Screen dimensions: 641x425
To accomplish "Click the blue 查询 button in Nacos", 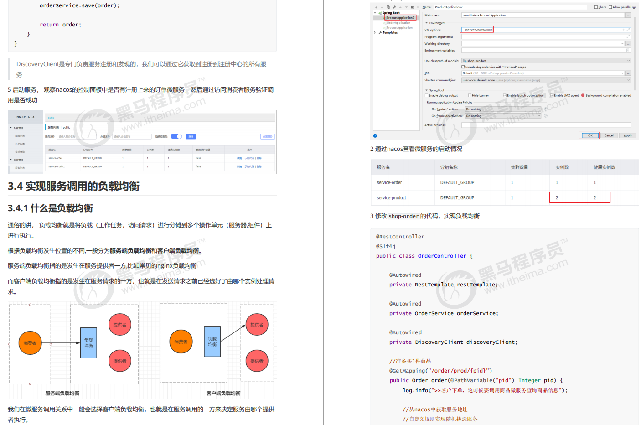I will [x=191, y=136].
